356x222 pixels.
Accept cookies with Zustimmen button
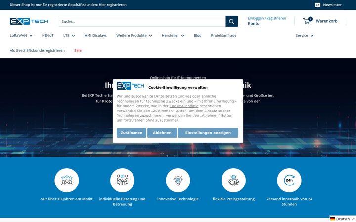[132, 133]
